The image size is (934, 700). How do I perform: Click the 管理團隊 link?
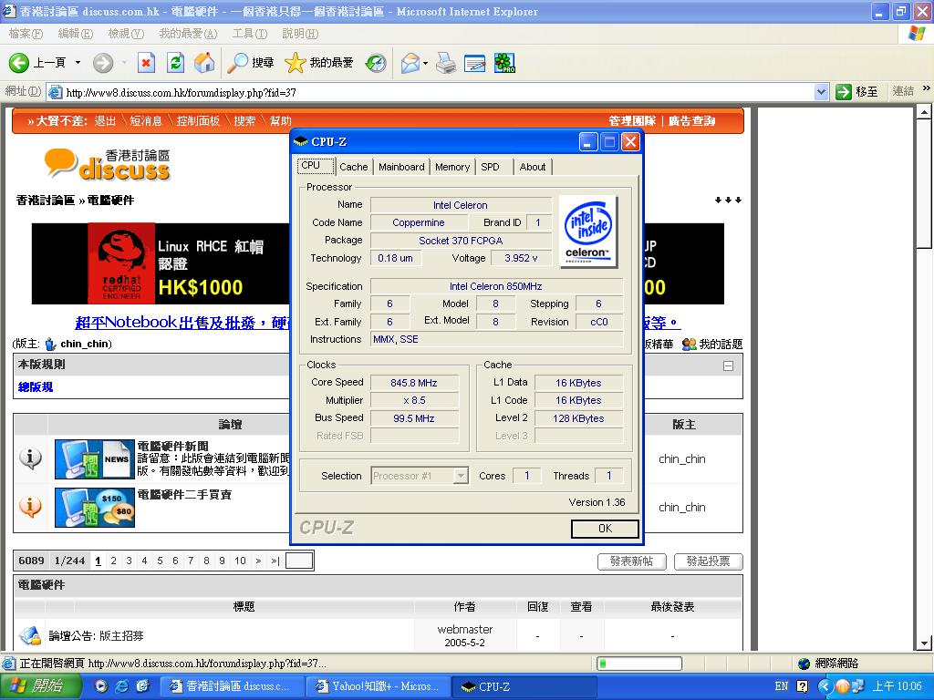click(x=632, y=121)
